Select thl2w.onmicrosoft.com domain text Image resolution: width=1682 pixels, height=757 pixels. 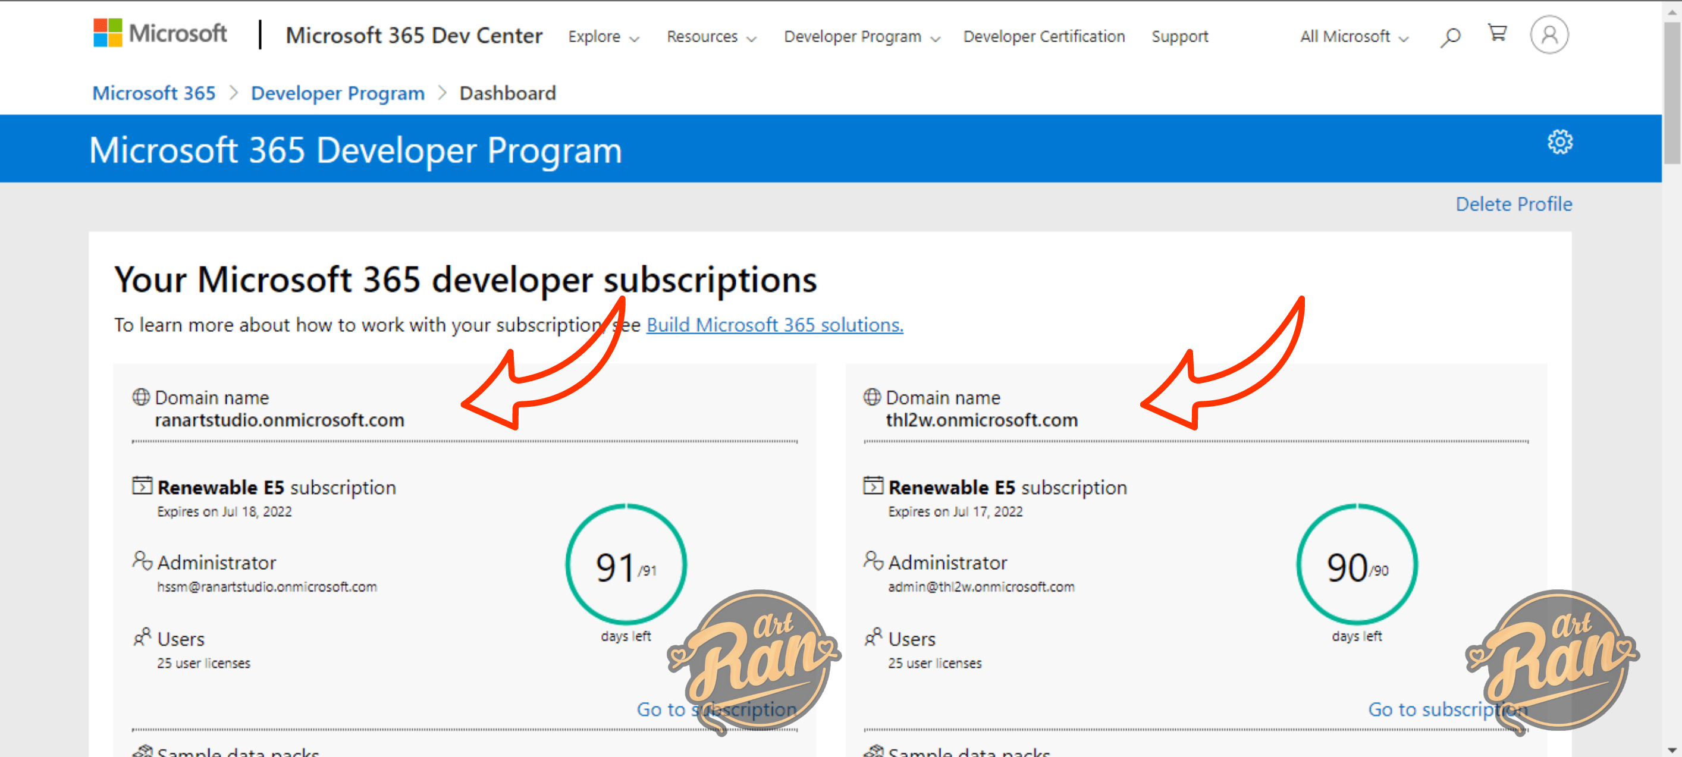[981, 420]
